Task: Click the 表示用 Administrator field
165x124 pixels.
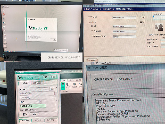Action: click(124, 26)
